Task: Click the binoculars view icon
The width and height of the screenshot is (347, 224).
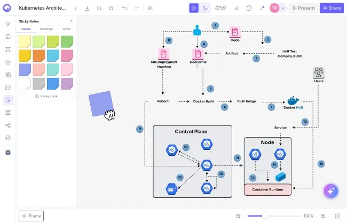Action: [x=220, y=8]
